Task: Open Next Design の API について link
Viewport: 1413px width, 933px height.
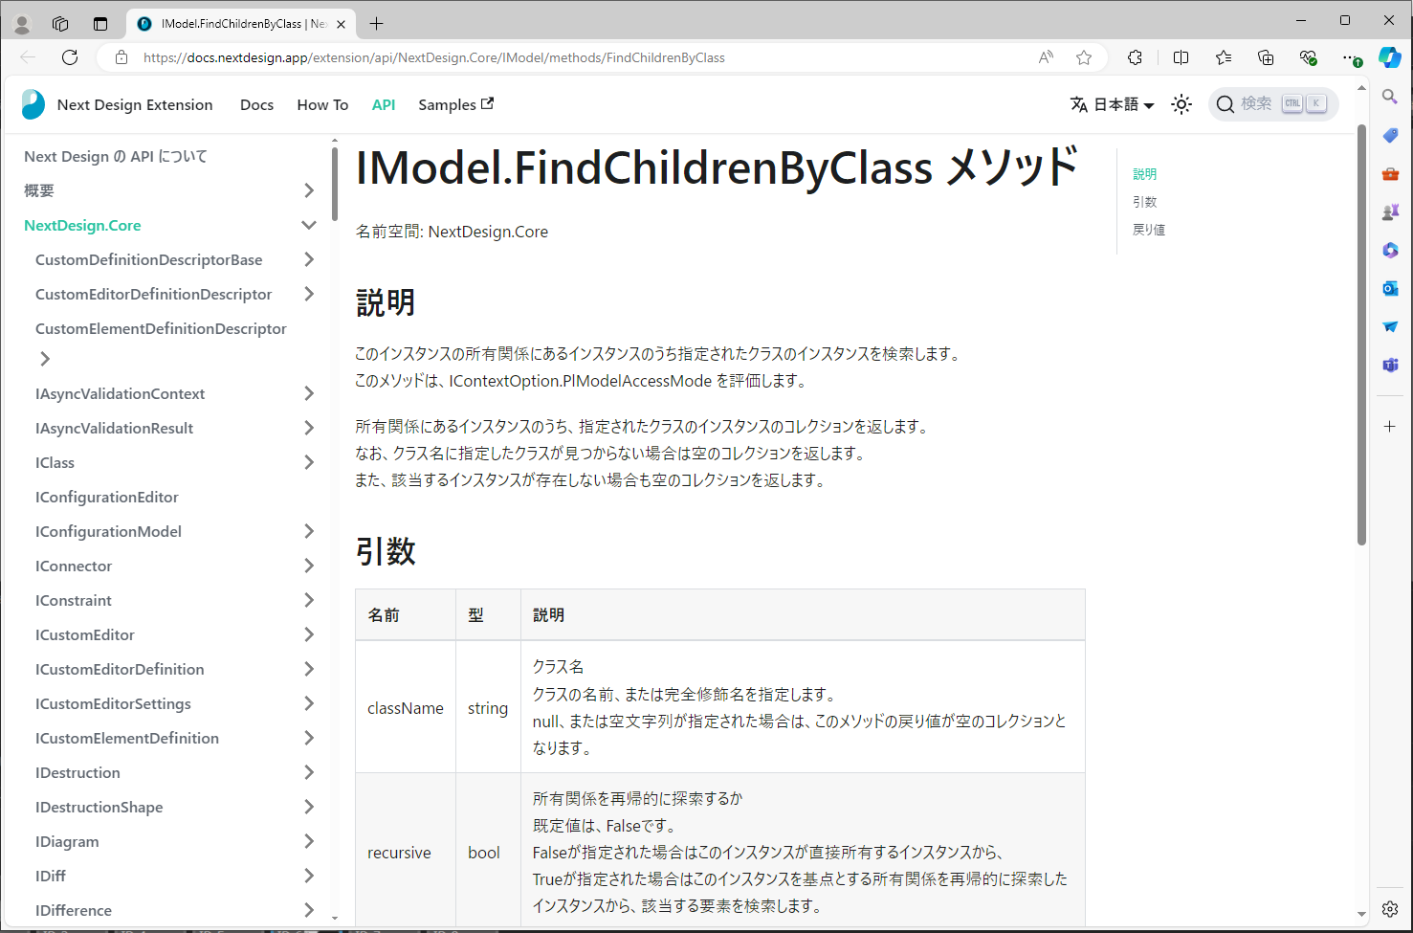Action: tap(116, 156)
